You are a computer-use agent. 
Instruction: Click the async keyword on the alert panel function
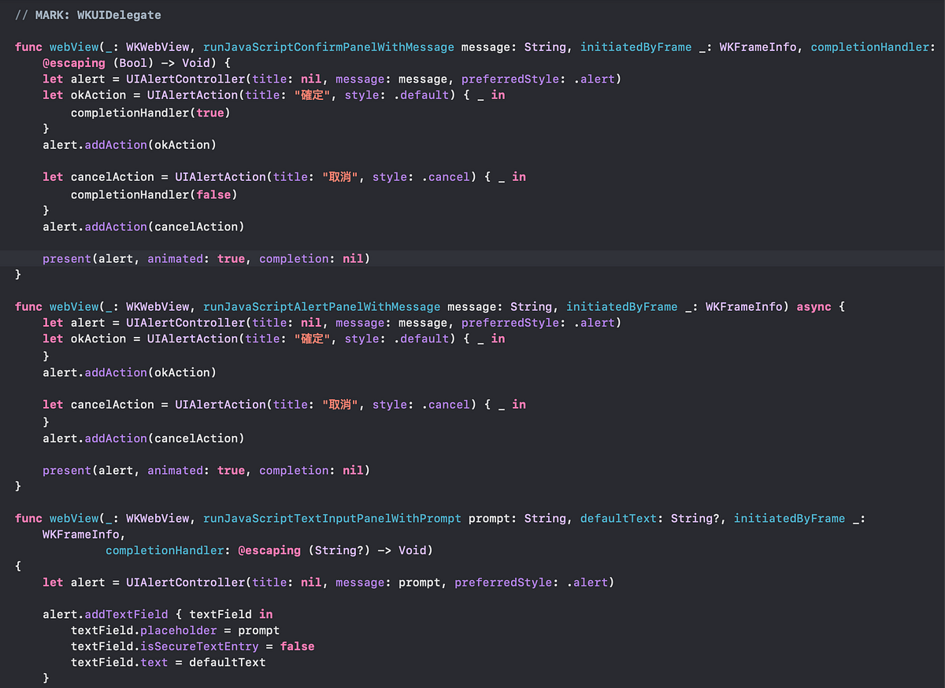(x=813, y=306)
